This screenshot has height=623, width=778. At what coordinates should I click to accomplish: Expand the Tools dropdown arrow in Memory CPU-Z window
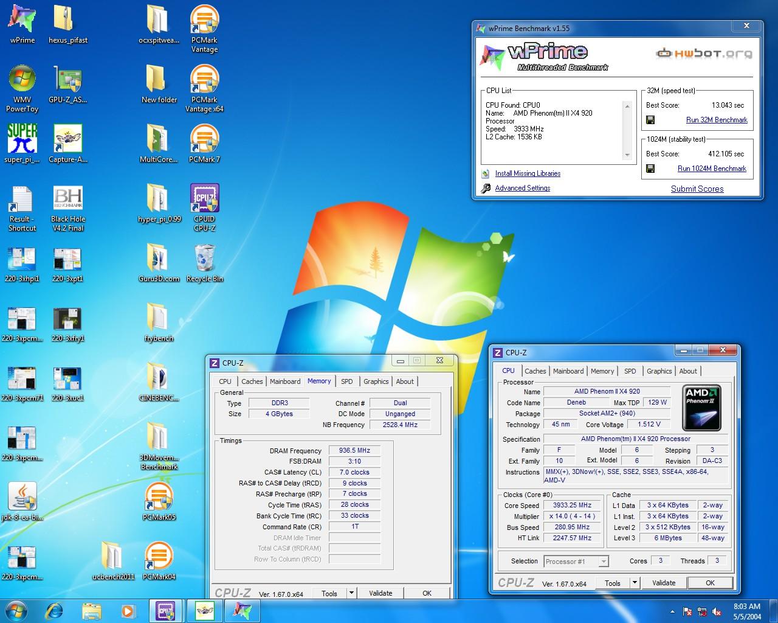[351, 593]
